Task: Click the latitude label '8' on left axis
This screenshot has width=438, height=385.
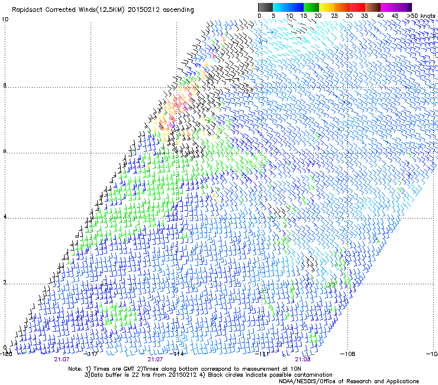Action: coord(5,85)
